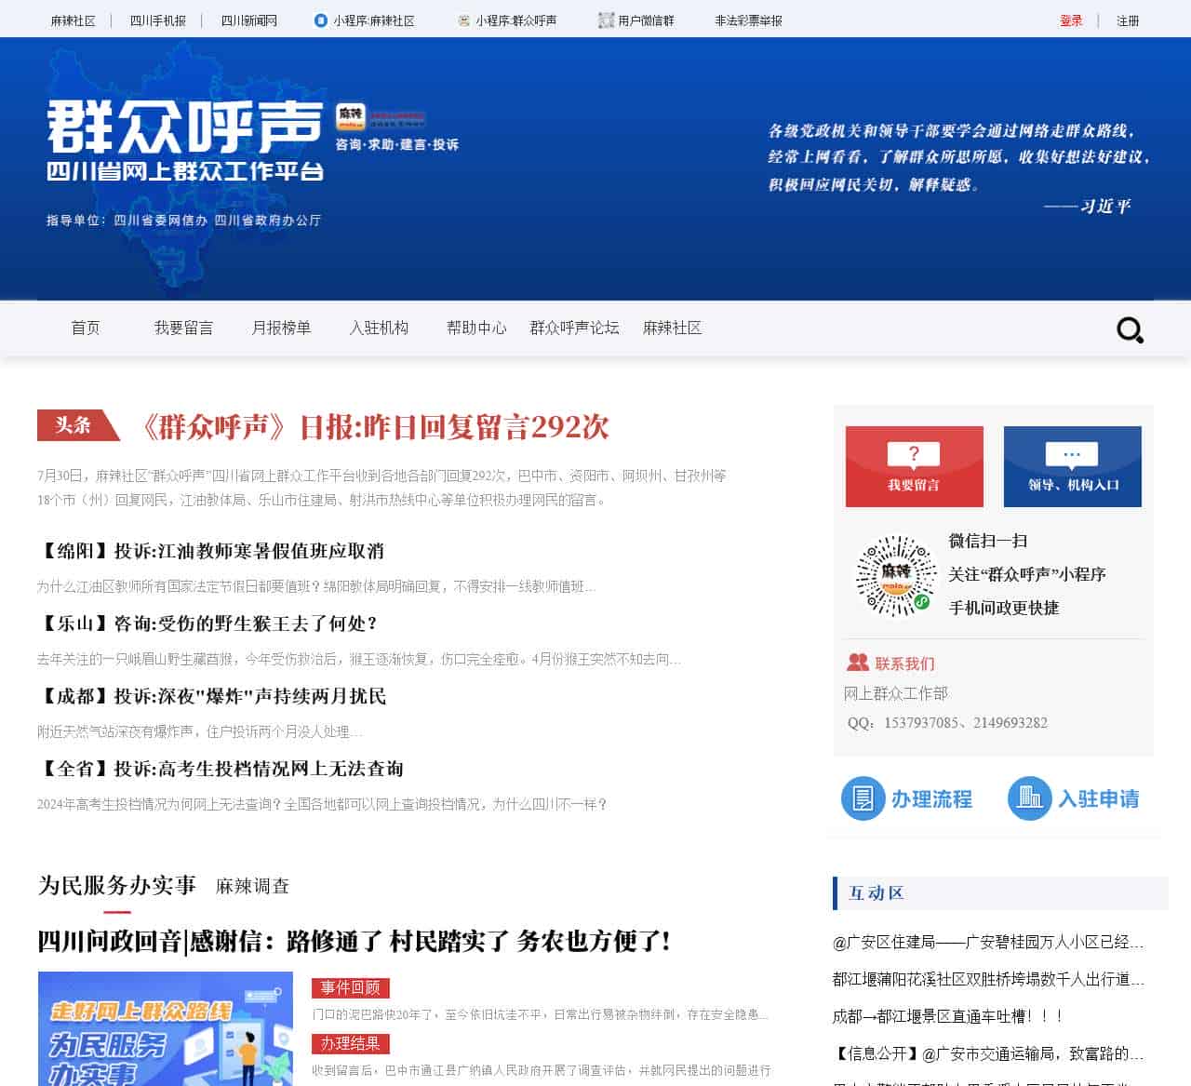Open 小程序·群众呼声 in top bar

pyautogui.click(x=507, y=20)
